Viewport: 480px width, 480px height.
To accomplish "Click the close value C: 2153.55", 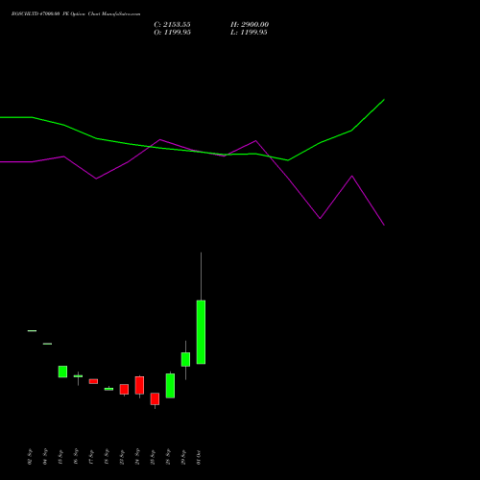I will click(172, 25).
